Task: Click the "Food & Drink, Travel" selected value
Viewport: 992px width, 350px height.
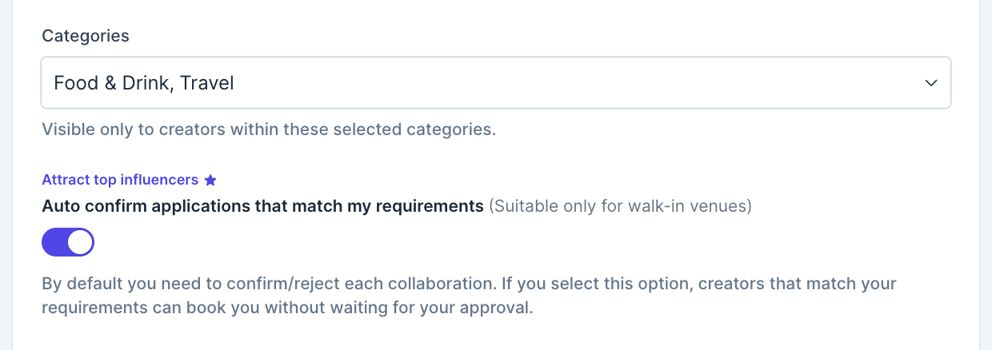Action: (144, 82)
